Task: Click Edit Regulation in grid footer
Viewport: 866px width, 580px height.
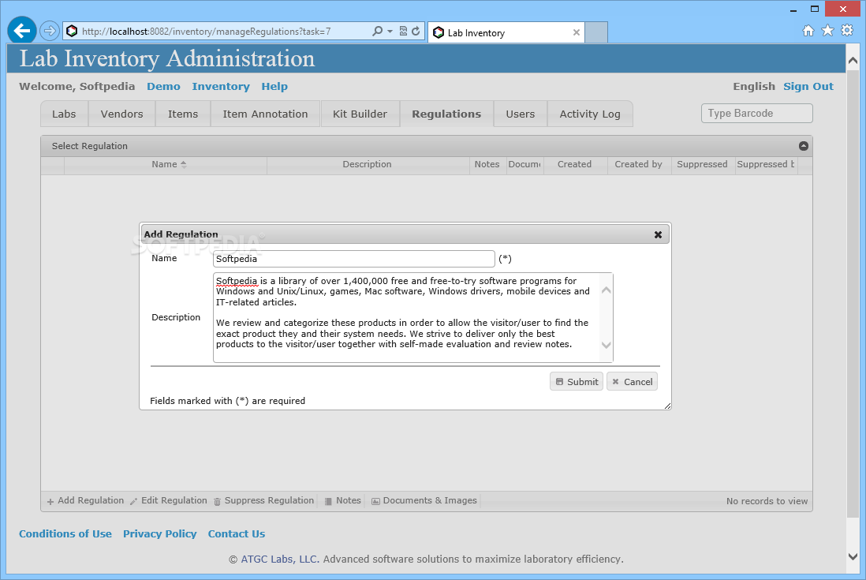Action: [x=169, y=500]
